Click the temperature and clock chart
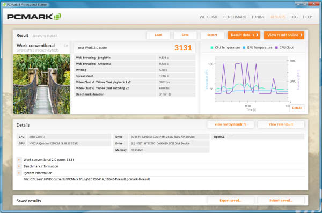322x213 pixels. coord(251,79)
